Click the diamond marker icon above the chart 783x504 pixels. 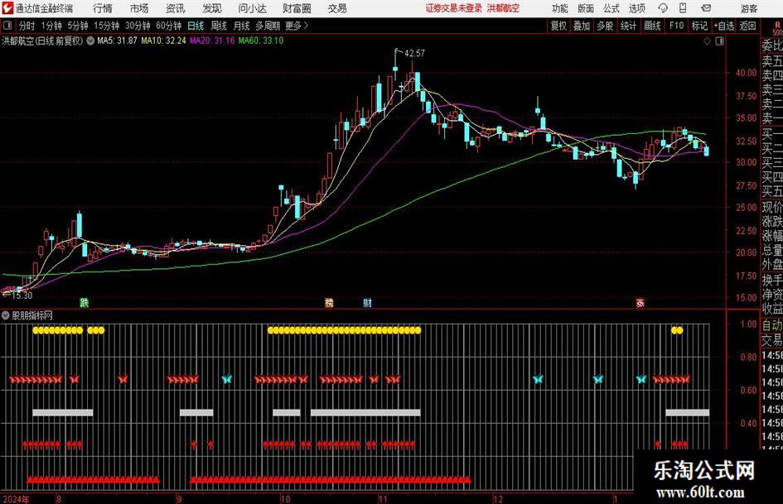tap(707, 41)
